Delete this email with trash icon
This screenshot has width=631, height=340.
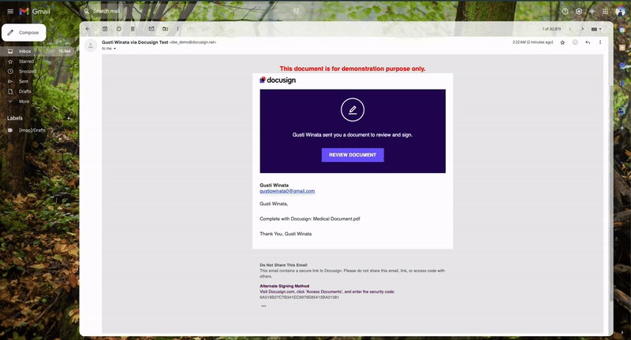pyautogui.click(x=133, y=29)
